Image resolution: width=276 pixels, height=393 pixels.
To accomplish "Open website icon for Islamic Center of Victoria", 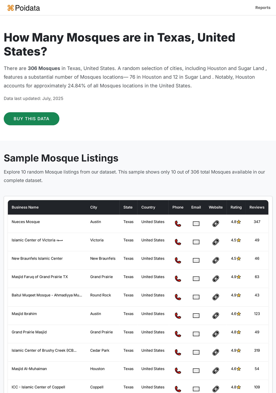I will coord(216,242).
